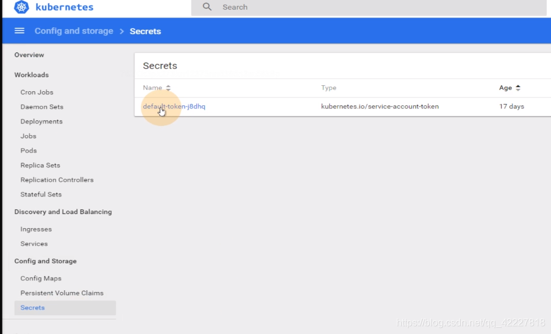Screen dimensions: 551x334
Task: Click the kubernetes title text
Action: (65, 7)
